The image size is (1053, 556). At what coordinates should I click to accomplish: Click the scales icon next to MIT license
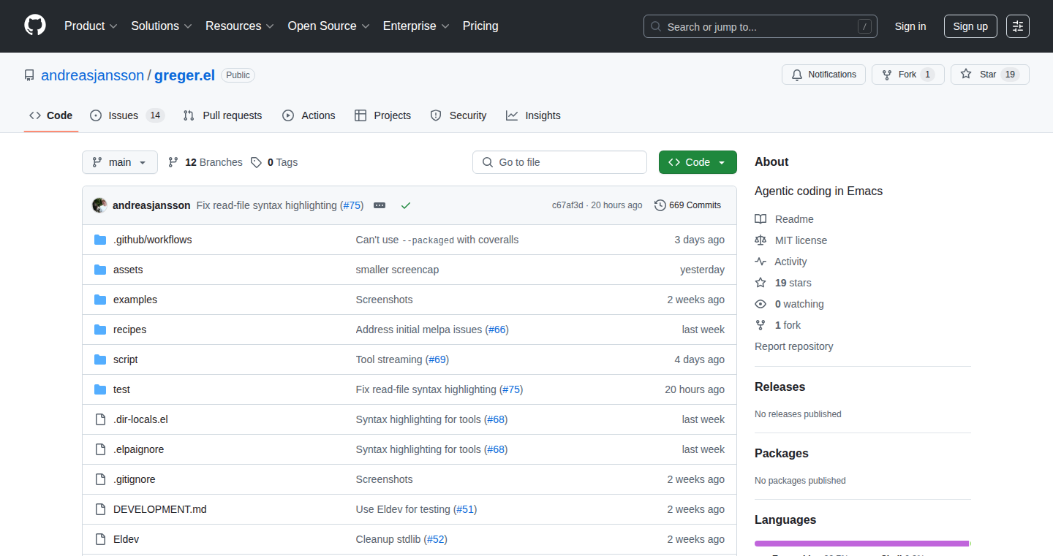tap(760, 240)
